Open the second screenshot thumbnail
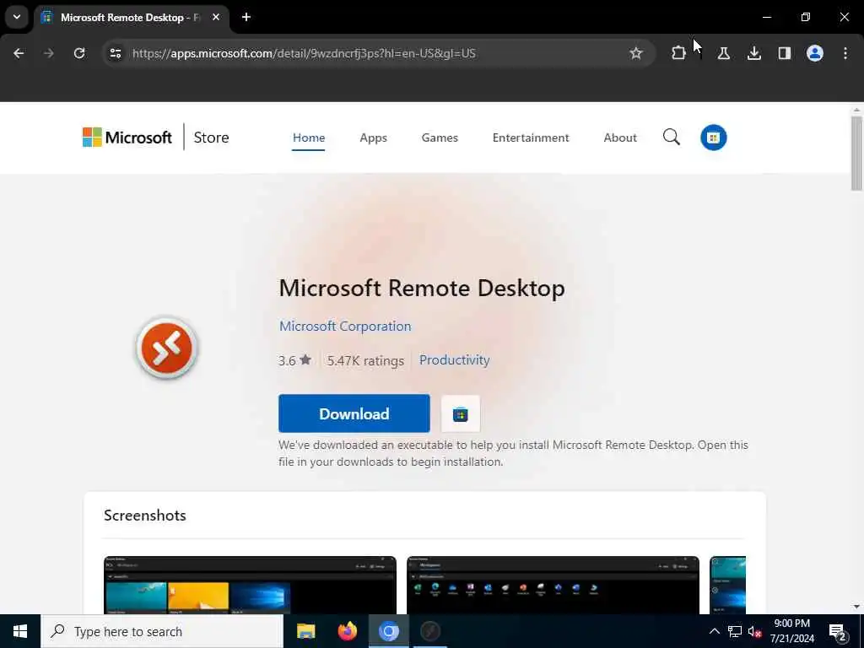 coord(553,586)
